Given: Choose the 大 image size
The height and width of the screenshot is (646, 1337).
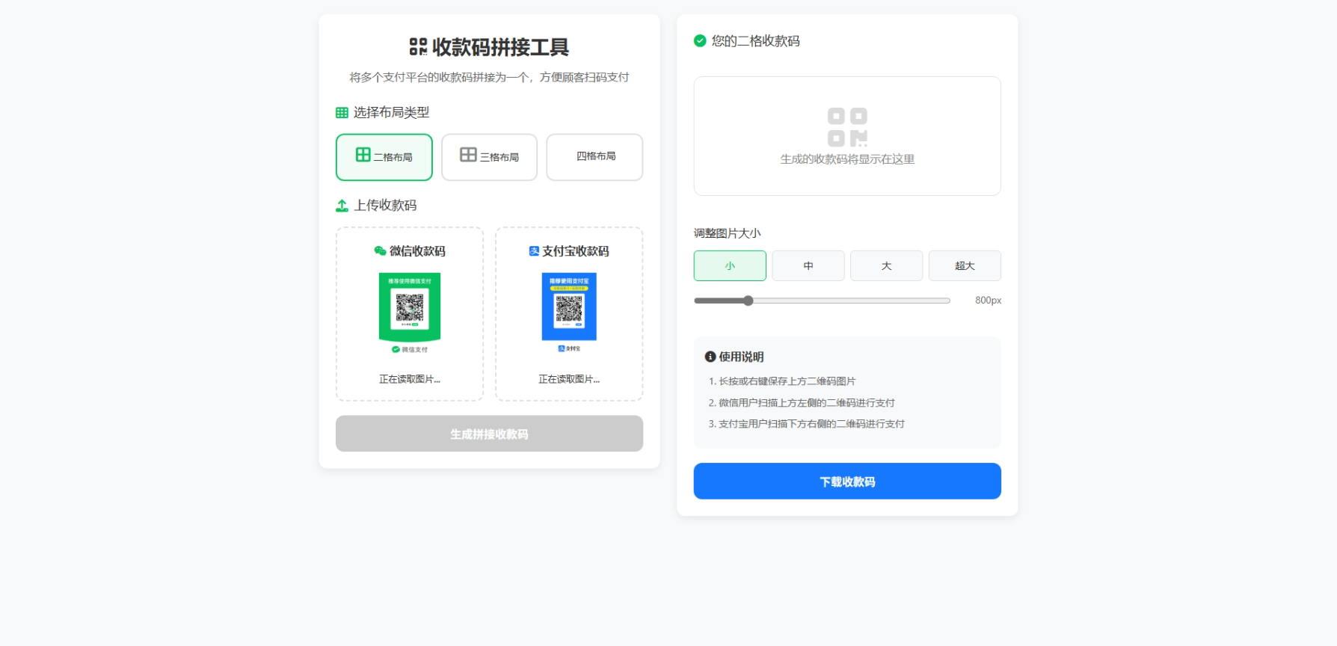Looking at the screenshot, I should (x=886, y=265).
